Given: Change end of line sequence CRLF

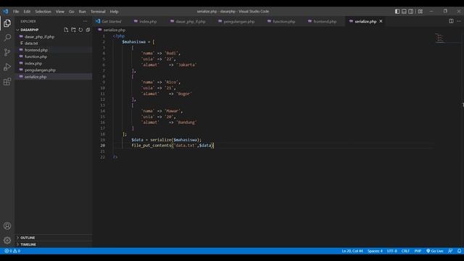Looking at the screenshot, I should point(405,251).
